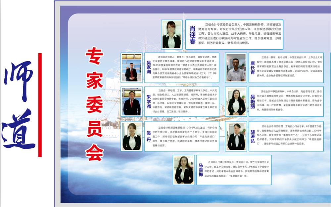
Task: Click the blue calligraphy character 师
Action: pyautogui.click(x=18, y=81)
